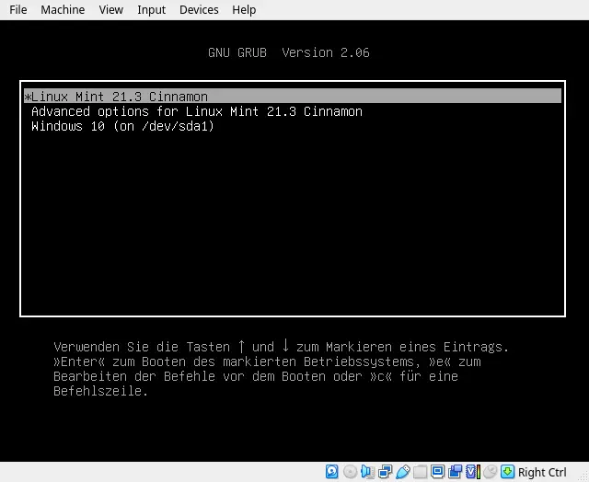The image size is (589, 482).
Task: Click the overlapping blue screens recording icon
Action: coord(456,472)
